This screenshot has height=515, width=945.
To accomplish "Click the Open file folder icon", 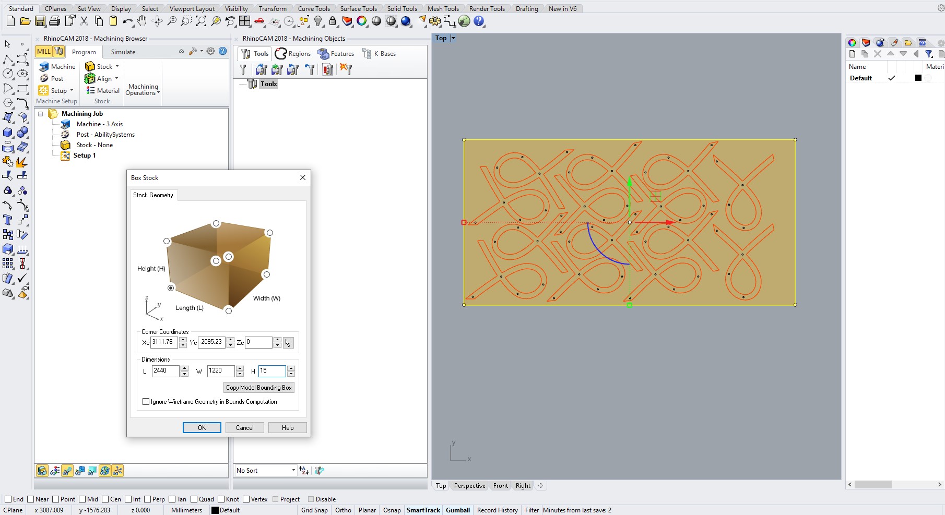I will pyautogui.click(x=25, y=21).
